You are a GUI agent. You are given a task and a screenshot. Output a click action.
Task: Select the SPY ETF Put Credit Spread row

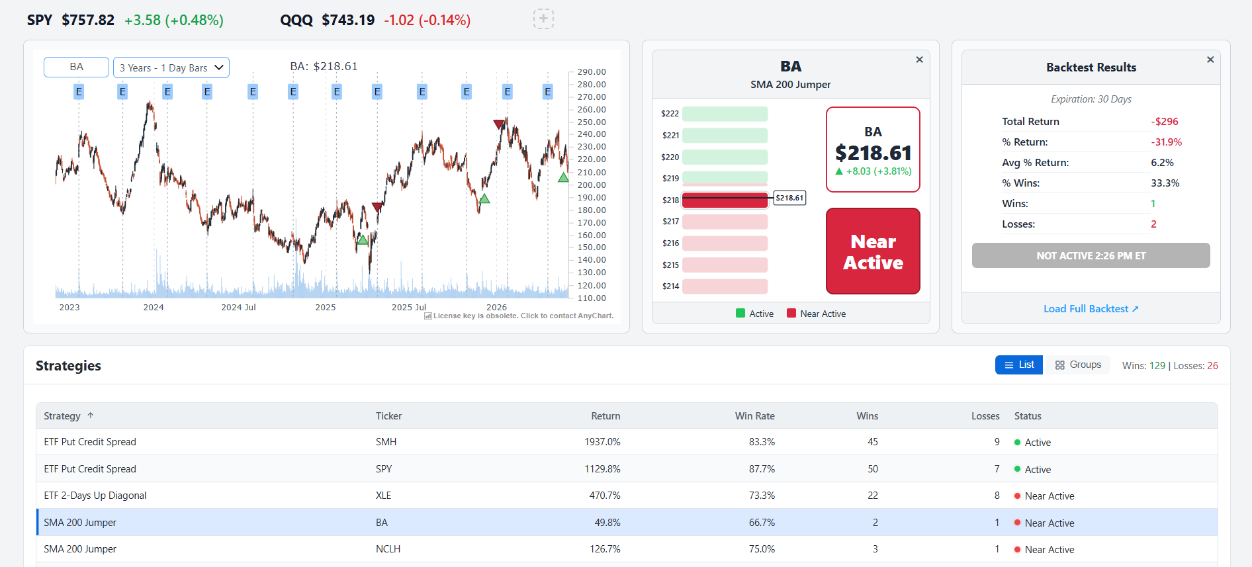pyautogui.click(x=627, y=469)
